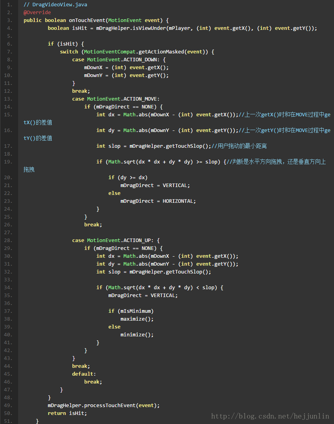Image resolution: width=334 pixels, height=424 pixels.
Task: Click the 用户拖动的最小距离 comment
Action: (239, 146)
